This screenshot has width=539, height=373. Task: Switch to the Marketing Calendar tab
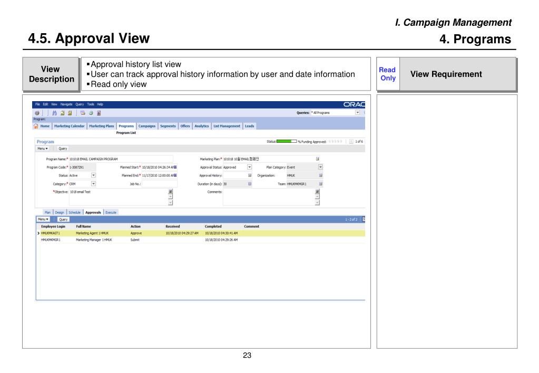pos(69,126)
